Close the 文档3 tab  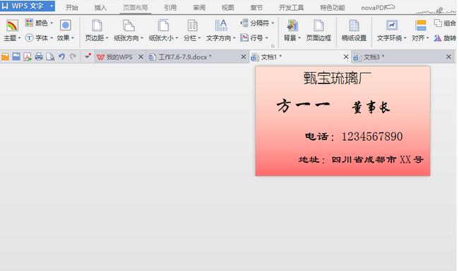(x=448, y=57)
